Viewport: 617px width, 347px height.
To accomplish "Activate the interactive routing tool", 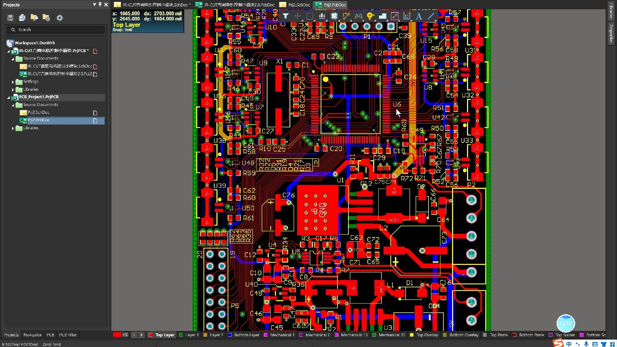I will (x=346, y=16).
